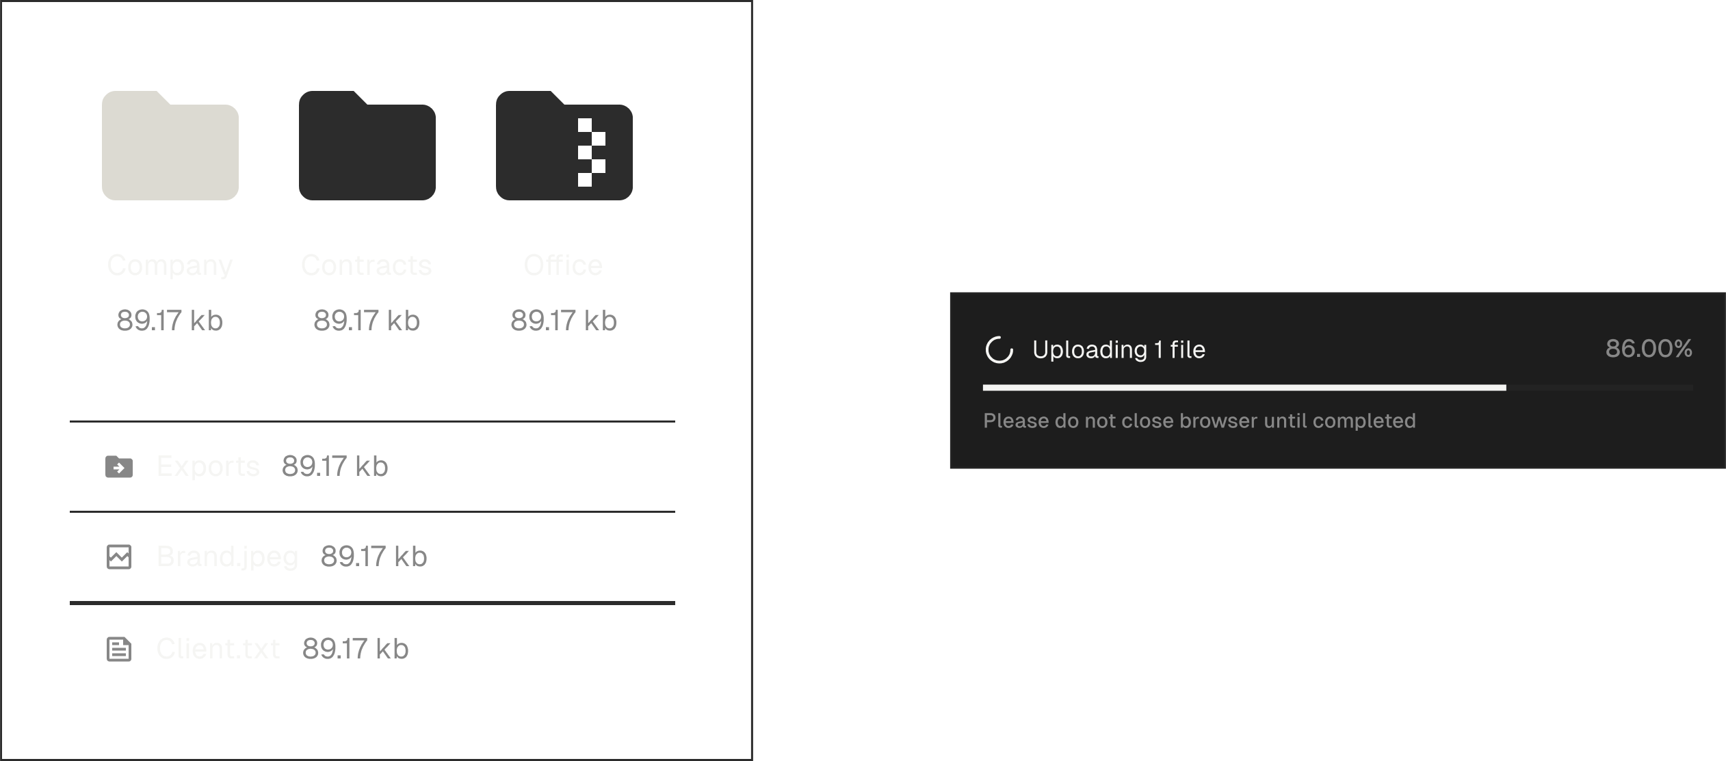Open the dark Contracts folder icon
Screen dimensions: 1726x761
[x=367, y=146]
